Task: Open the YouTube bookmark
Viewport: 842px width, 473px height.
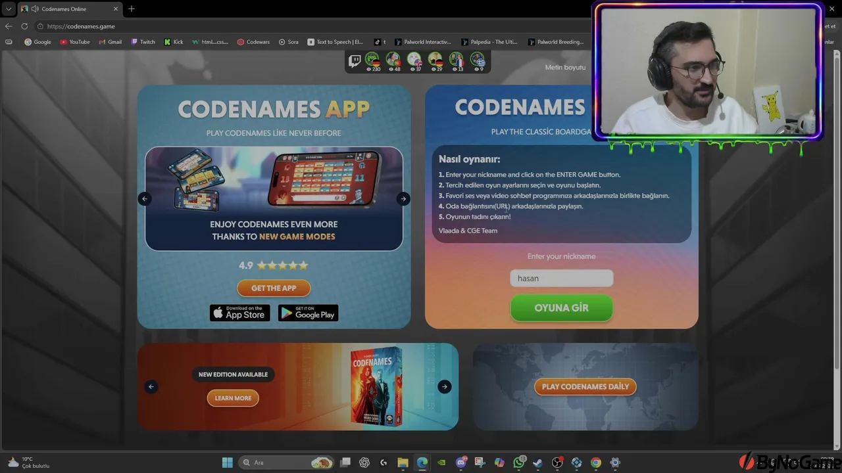Action: click(x=74, y=42)
